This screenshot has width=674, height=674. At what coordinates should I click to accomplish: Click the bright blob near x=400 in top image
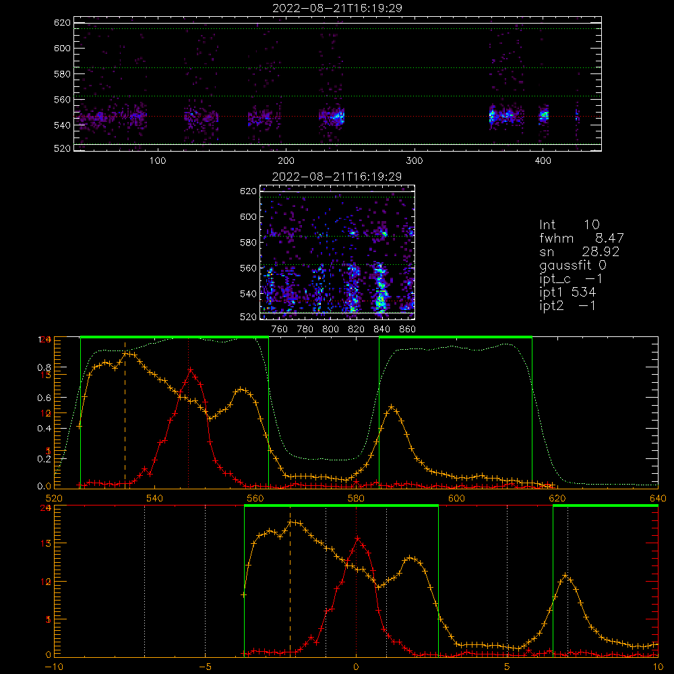pos(544,115)
